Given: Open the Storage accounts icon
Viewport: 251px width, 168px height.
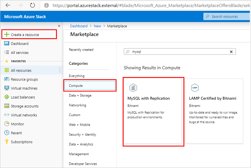Looking at the screenshot, I should pos(7,106).
